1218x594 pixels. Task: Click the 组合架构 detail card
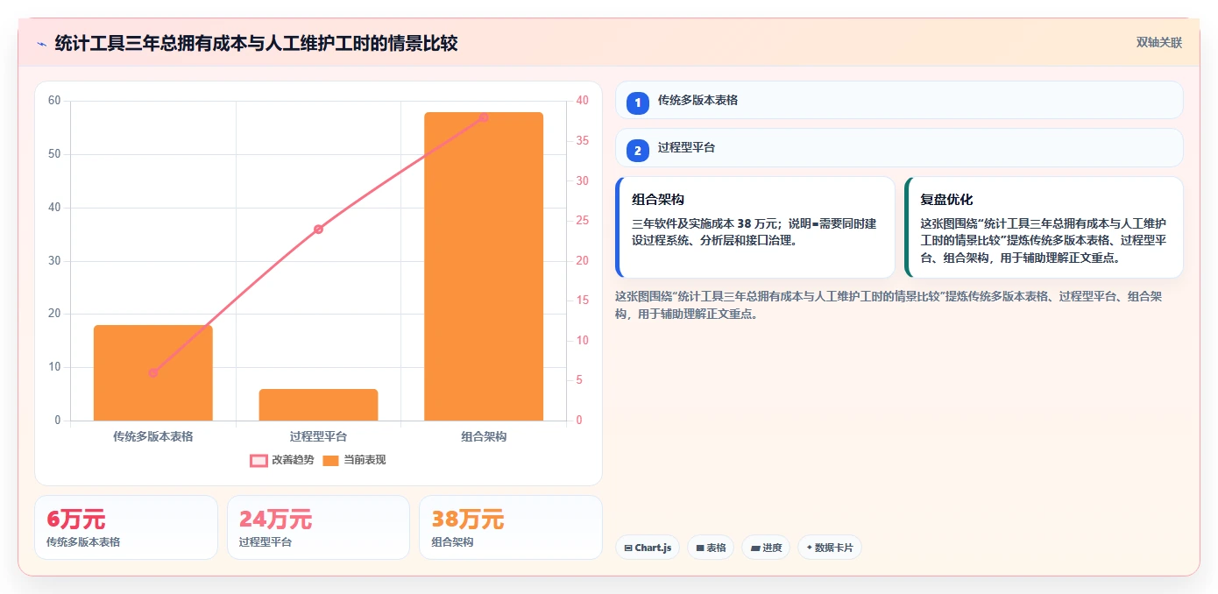755,228
